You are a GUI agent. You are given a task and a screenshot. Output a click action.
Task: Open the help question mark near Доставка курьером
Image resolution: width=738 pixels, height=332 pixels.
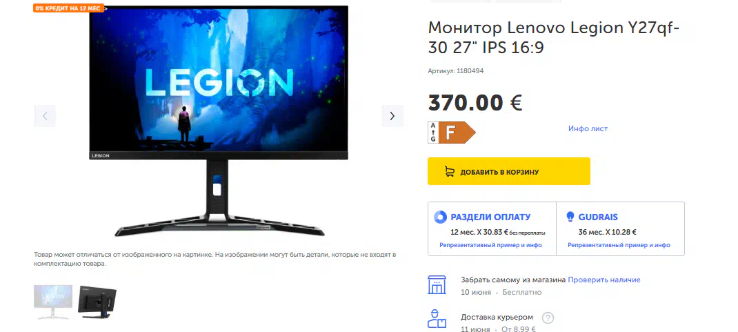(548, 318)
